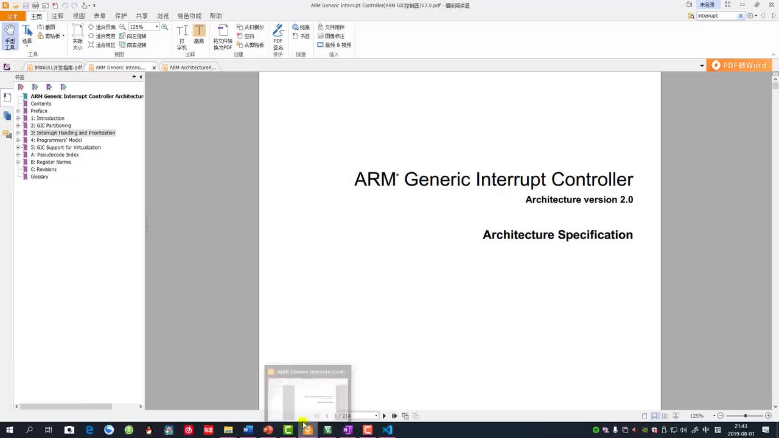Image resolution: width=779 pixels, height=438 pixels.
Task: Switch to the Share (共享) ribbon tab
Action: (142, 16)
